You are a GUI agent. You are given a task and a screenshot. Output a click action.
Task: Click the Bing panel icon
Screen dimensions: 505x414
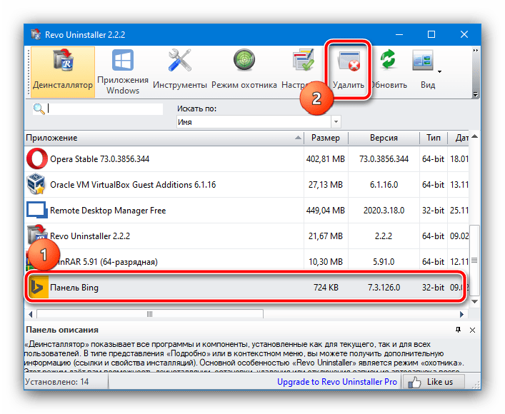(x=38, y=287)
